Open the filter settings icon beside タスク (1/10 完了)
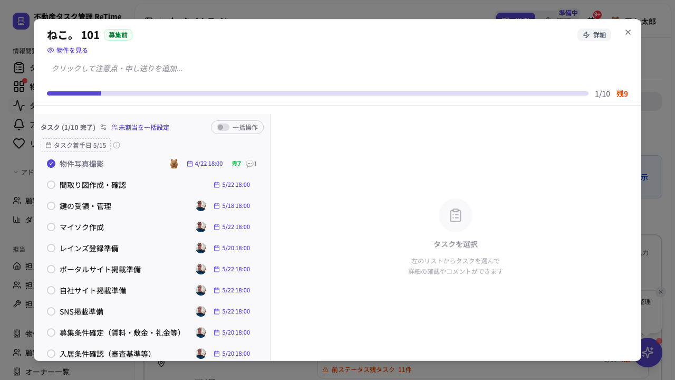 click(x=103, y=127)
